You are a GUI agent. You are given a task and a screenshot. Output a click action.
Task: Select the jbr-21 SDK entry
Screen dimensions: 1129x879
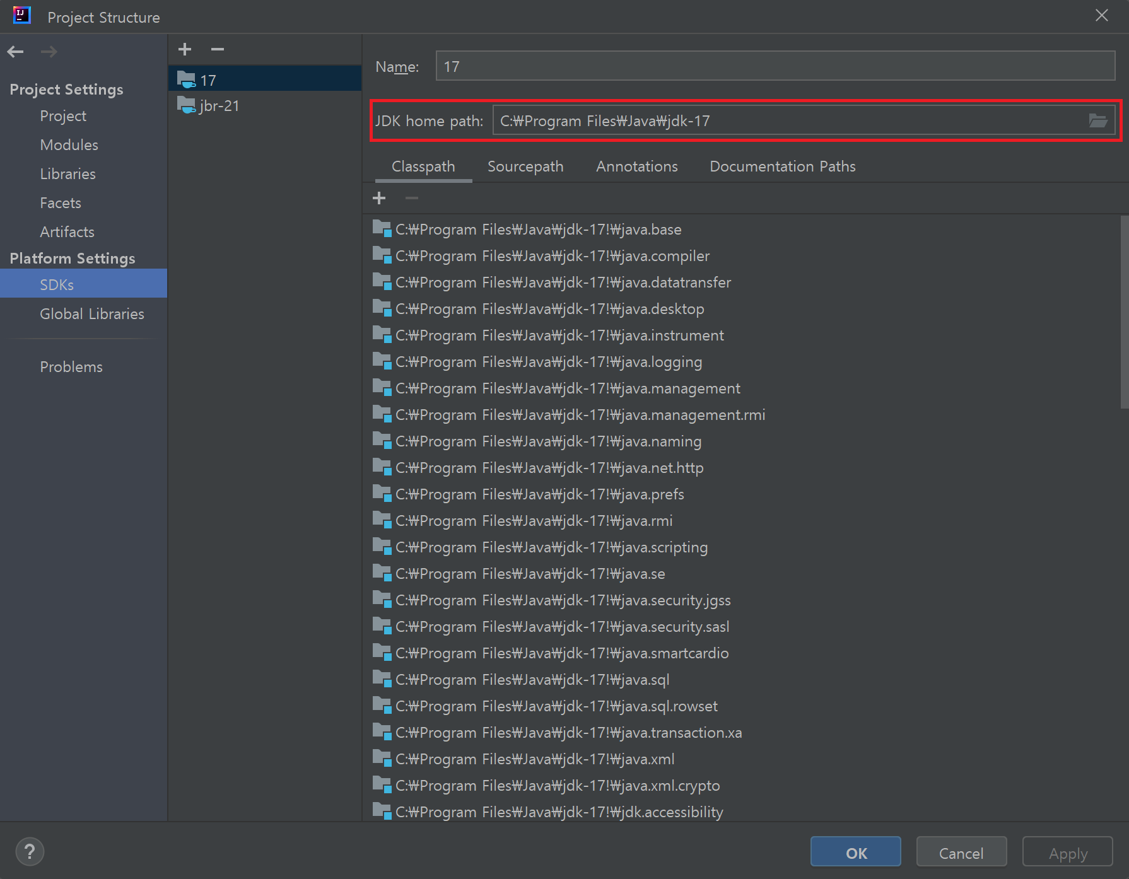pyautogui.click(x=265, y=106)
